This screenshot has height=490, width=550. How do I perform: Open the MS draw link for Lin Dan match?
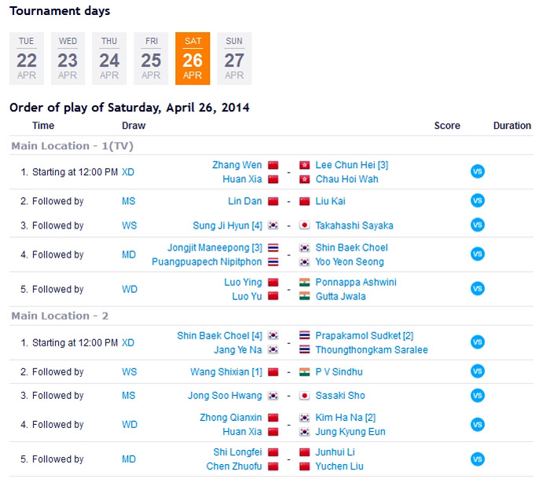tap(129, 201)
